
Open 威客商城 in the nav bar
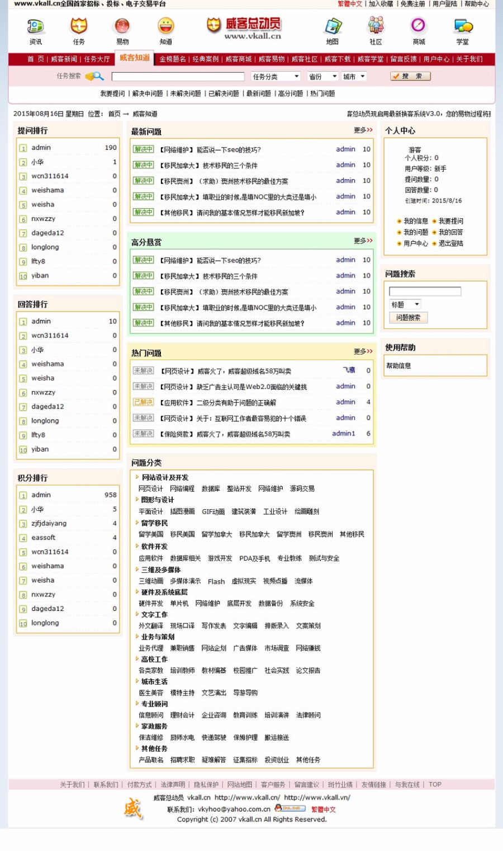tap(239, 59)
